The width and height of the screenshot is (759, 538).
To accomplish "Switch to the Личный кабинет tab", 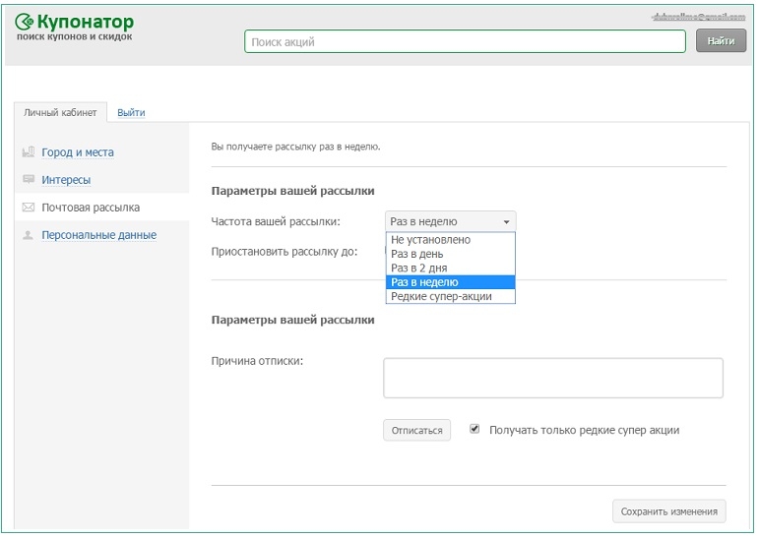I will click(x=60, y=112).
